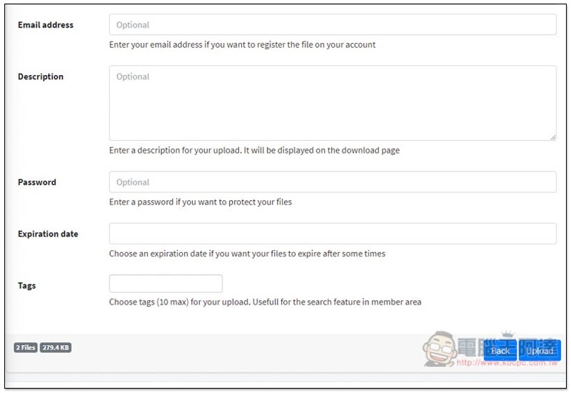Click the 'Description' field label
The height and width of the screenshot is (393, 571).
[x=41, y=76]
